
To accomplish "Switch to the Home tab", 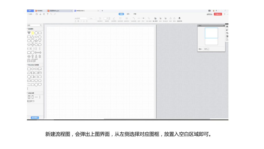I will tap(30, 11).
